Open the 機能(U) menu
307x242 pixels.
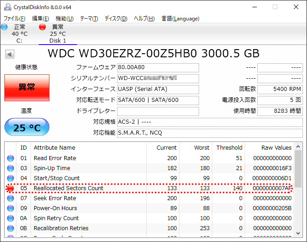pos(64,19)
